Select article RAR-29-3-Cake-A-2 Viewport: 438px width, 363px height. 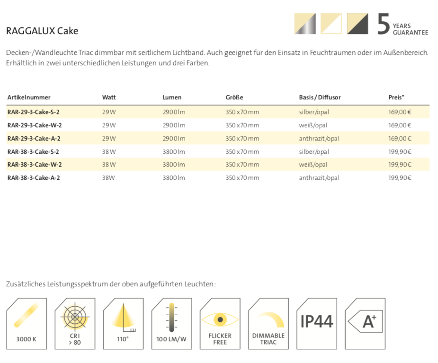tap(34, 139)
